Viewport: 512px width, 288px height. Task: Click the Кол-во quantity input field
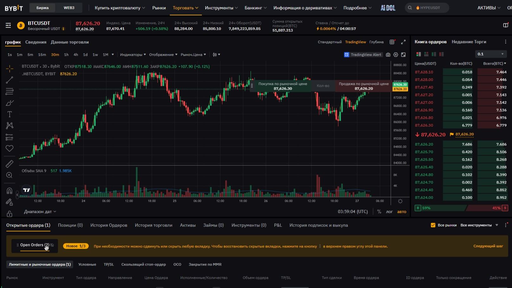point(323,86)
